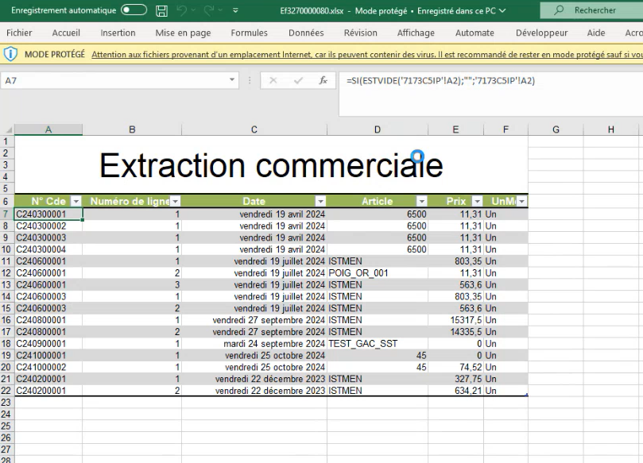Expand the Date column filter dropdown

click(x=320, y=202)
